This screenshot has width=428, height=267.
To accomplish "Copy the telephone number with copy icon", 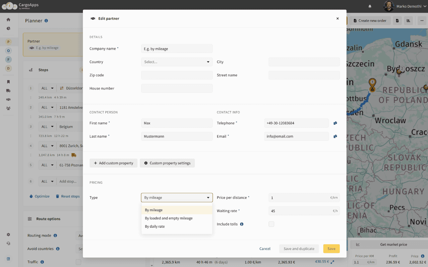I will coord(335,123).
